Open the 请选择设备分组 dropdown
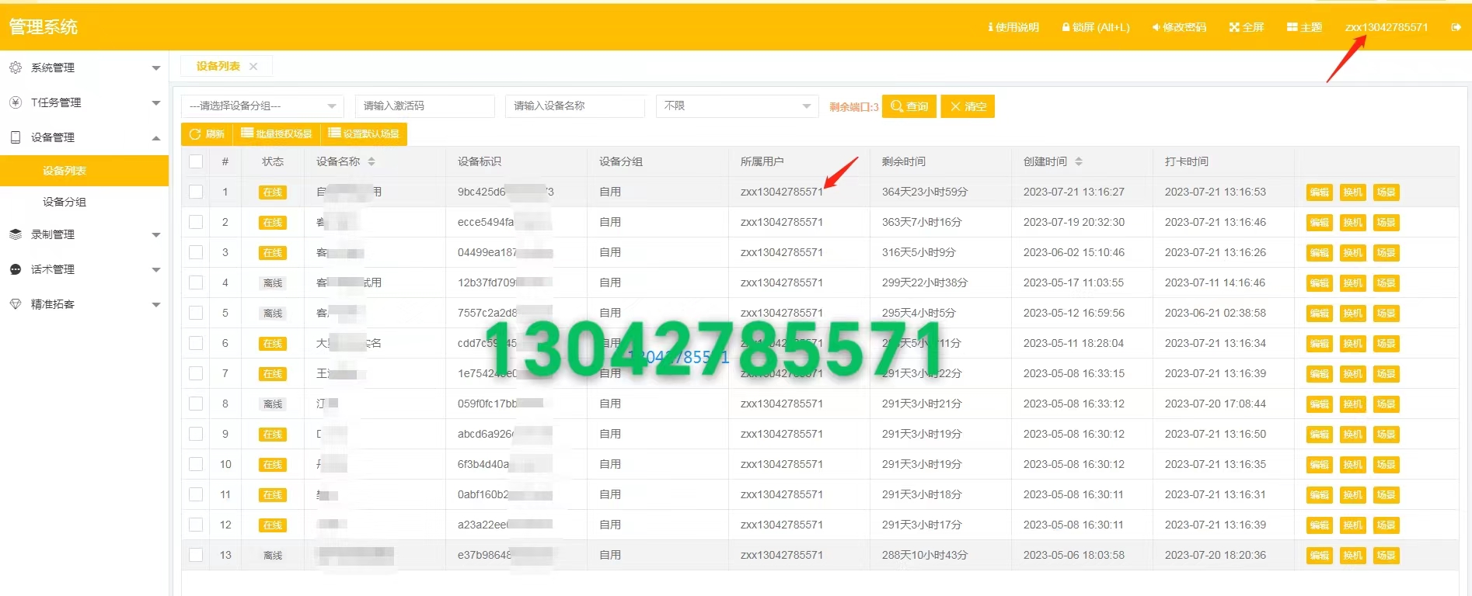This screenshot has height=596, width=1472. (262, 106)
